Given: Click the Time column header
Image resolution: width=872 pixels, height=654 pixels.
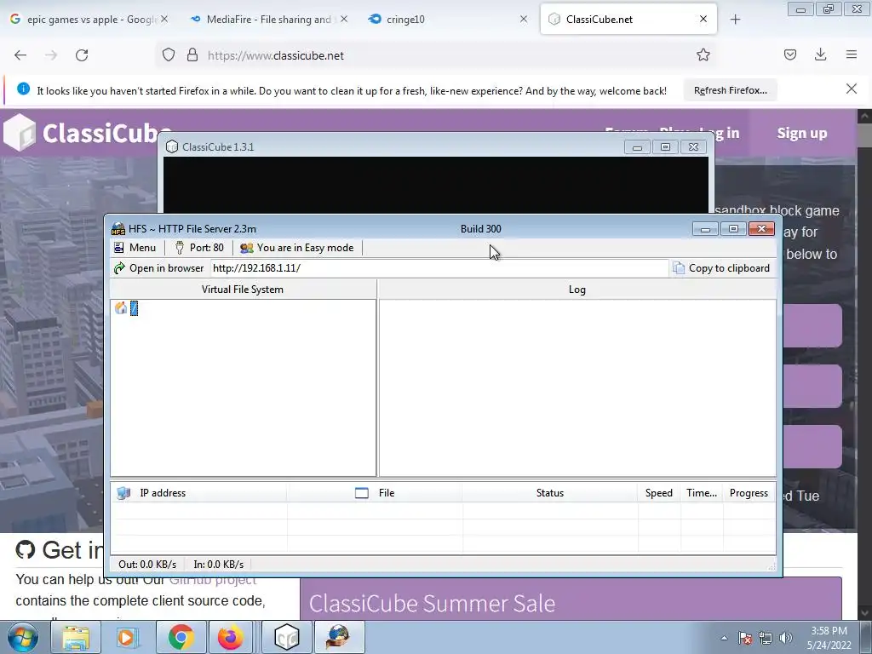Looking at the screenshot, I should click(702, 493).
